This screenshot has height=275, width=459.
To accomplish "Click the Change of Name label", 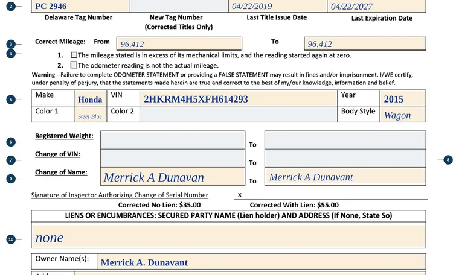I will pos(61,172).
